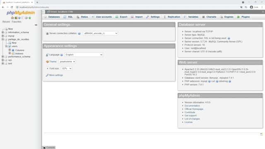
Task: Open the phpMyAdmin documentation help icon in sidebar
Action: [19, 18]
